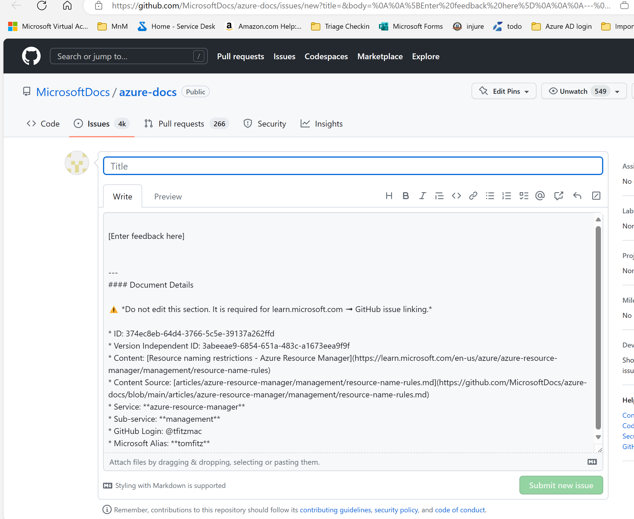Switch to the Preview tab

[168, 197]
